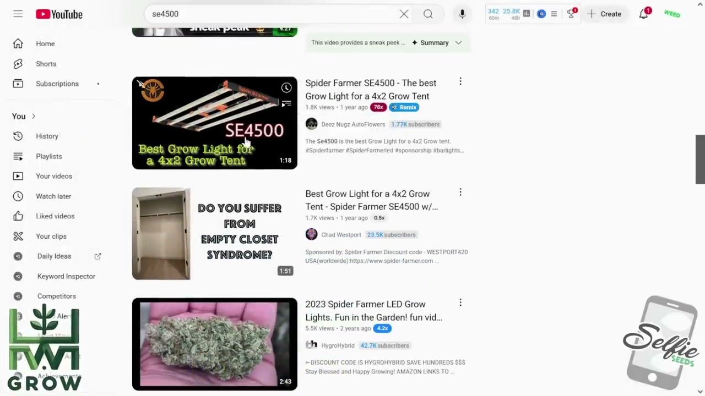Click the 76x vidIQ score badge
This screenshot has width=705, height=396.
pyautogui.click(x=378, y=107)
